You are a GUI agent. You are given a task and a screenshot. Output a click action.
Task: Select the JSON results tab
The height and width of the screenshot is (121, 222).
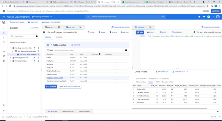click(158, 82)
